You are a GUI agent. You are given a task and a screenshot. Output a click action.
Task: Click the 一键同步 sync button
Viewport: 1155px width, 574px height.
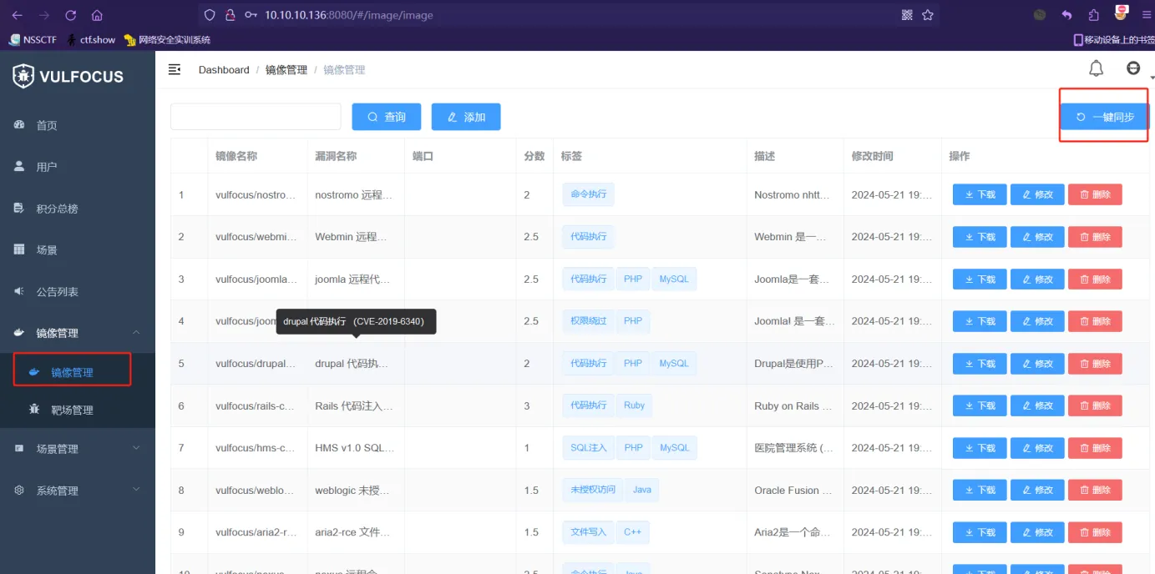pos(1105,117)
